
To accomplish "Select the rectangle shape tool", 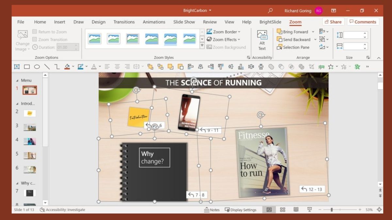I will [27, 66].
